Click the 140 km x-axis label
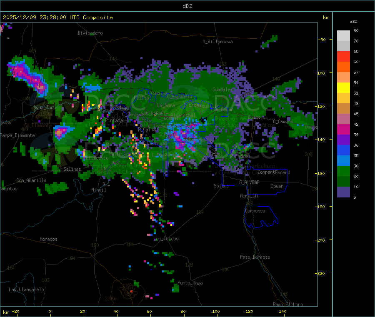Screen dimensions: 375x317 pyautogui.click(x=282, y=311)
